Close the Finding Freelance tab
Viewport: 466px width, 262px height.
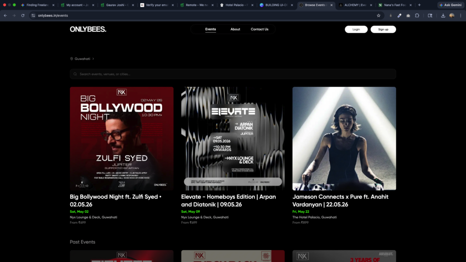point(53,5)
